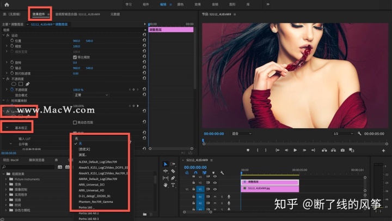
Task: Solo the A2 audio track
Action: (x=222, y=203)
